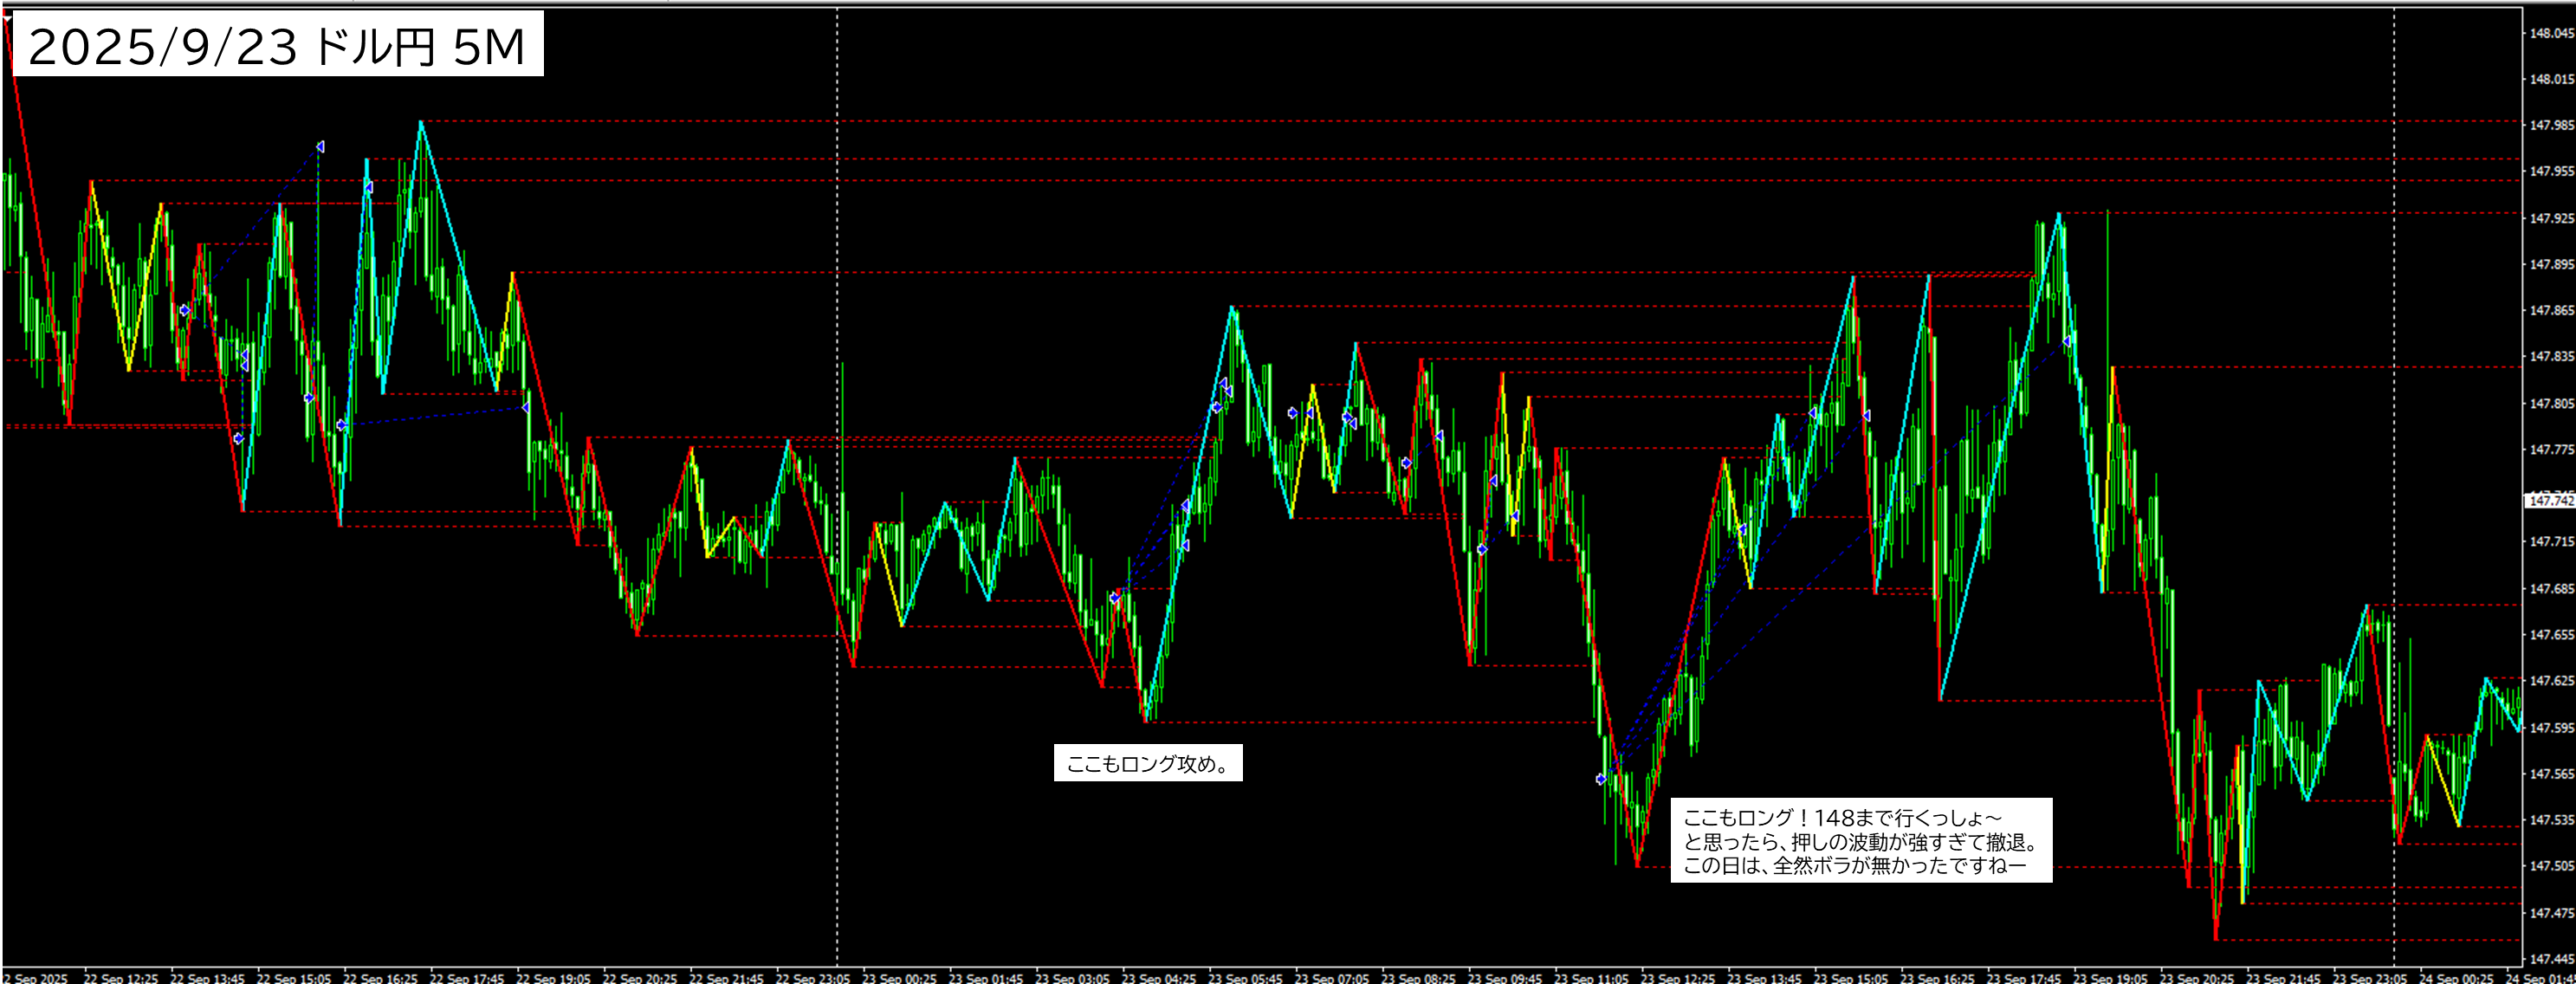The image size is (2576, 984).
Task: Click the 147.985 price scale label
Action: (2551, 125)
